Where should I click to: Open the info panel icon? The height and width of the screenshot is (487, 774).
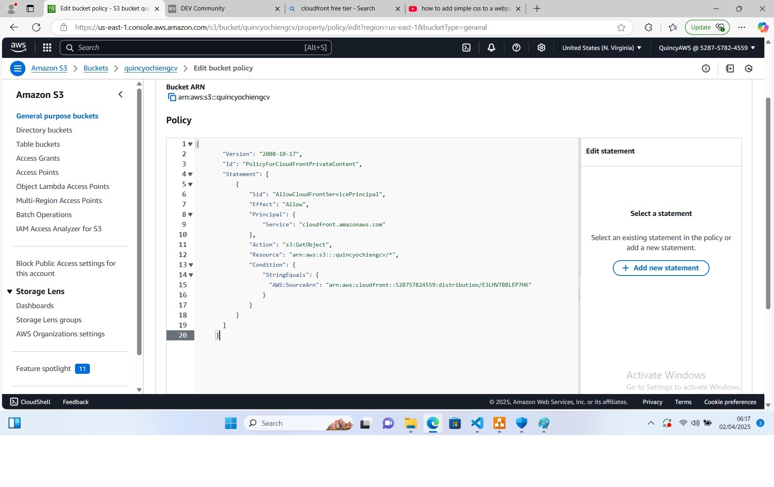point(706,68)
